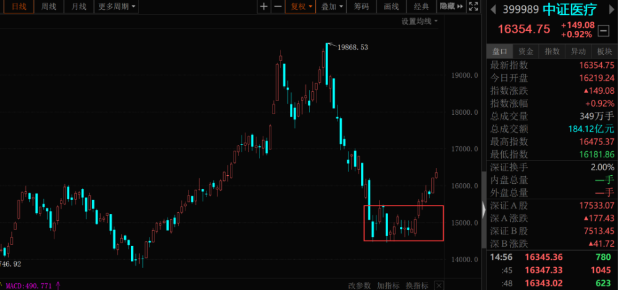Select the 板块 tab
The width and height of the screenshot is (618, 290).
click(x=604, y=51)
